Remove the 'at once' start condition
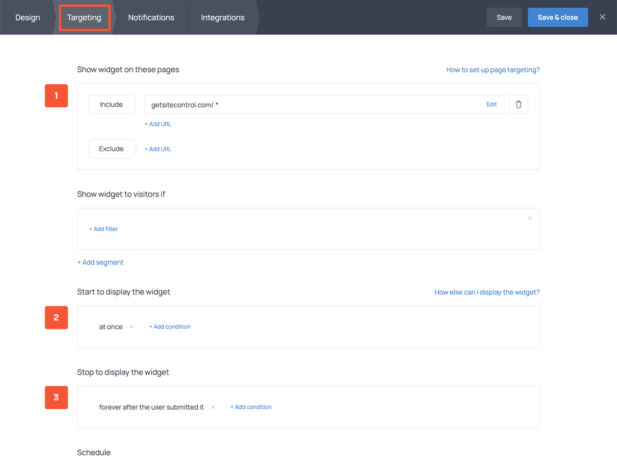This screenshot has height=462, width=617. 131,327
